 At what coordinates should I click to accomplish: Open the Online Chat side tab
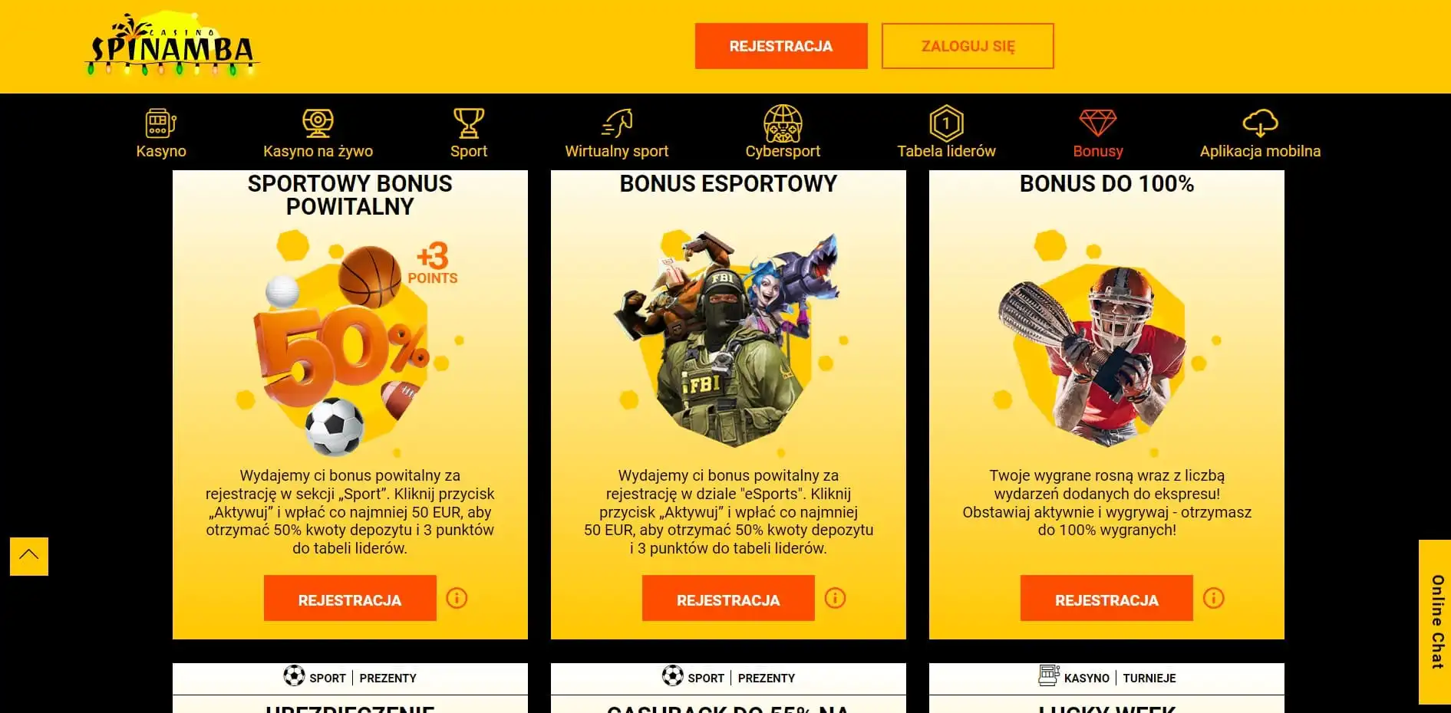(x=1435, y=622)
